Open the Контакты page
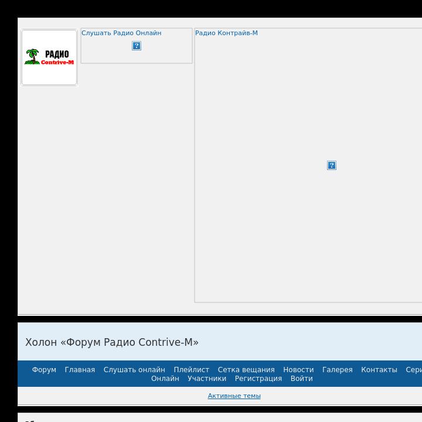Screen dimensions: 422x422 (379, 369)
